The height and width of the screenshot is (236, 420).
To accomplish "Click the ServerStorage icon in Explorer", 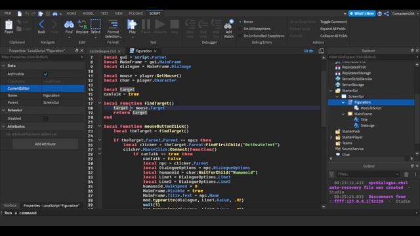I will click(x=338, y=85).
